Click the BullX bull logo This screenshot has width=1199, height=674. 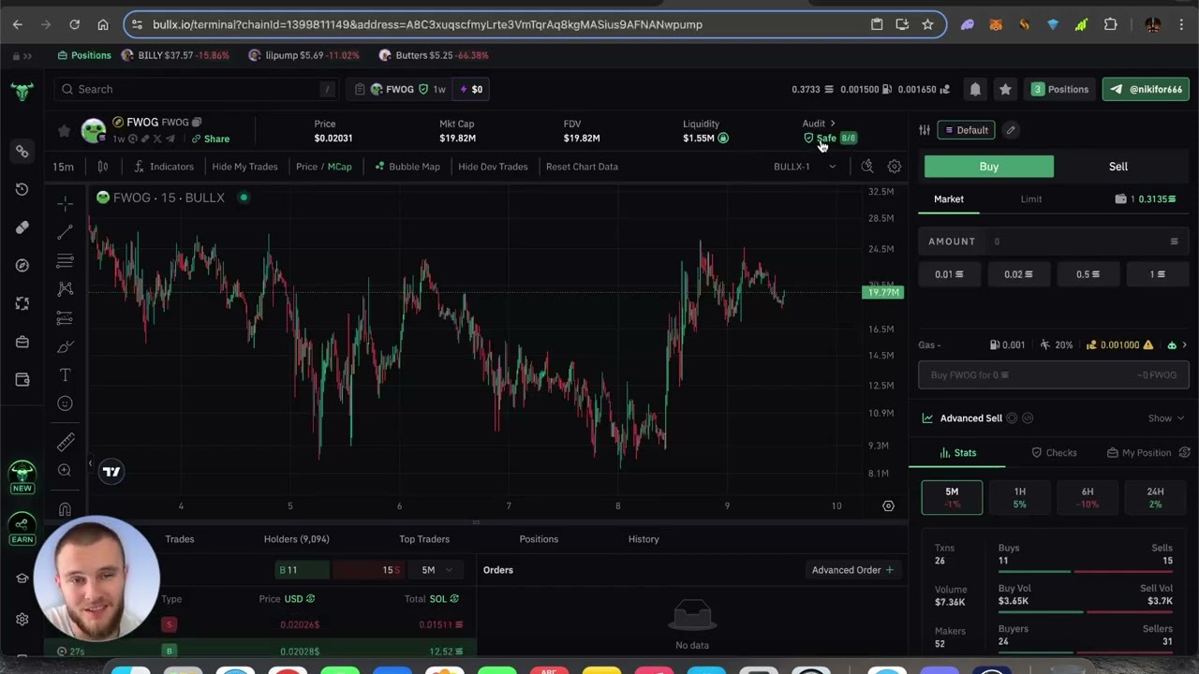(22, 91)
